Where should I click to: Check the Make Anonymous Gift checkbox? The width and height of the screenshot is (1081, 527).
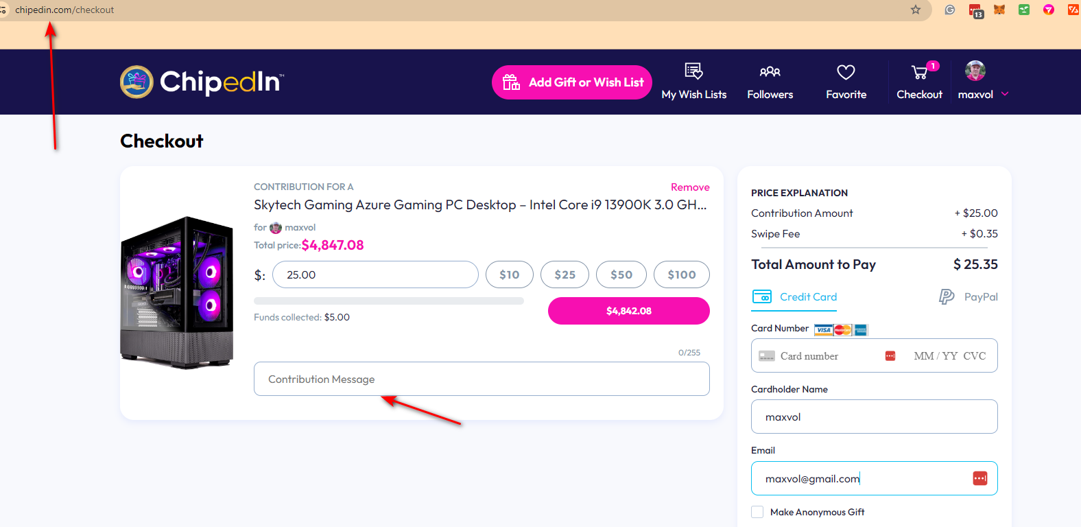point(757,512)
